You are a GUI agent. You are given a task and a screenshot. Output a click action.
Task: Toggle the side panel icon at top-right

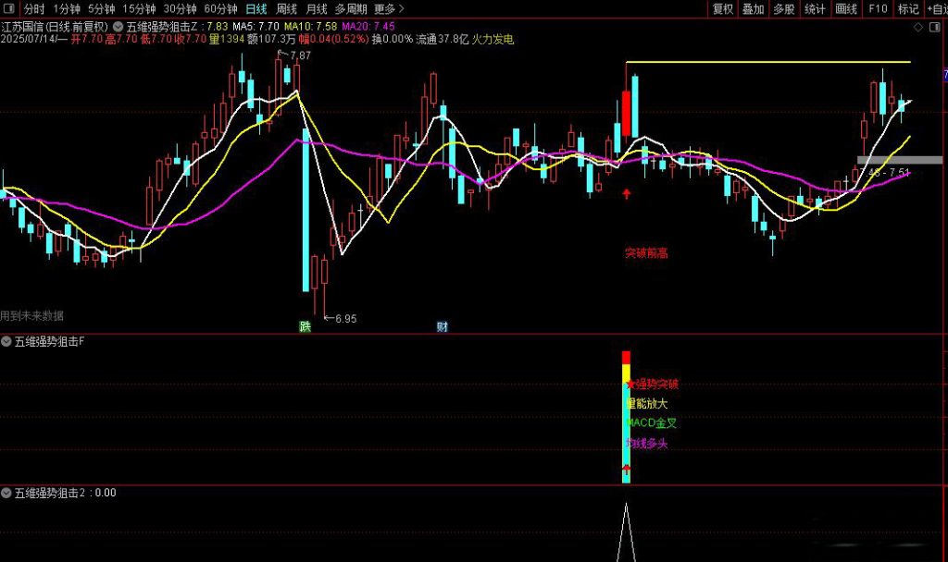937,29
